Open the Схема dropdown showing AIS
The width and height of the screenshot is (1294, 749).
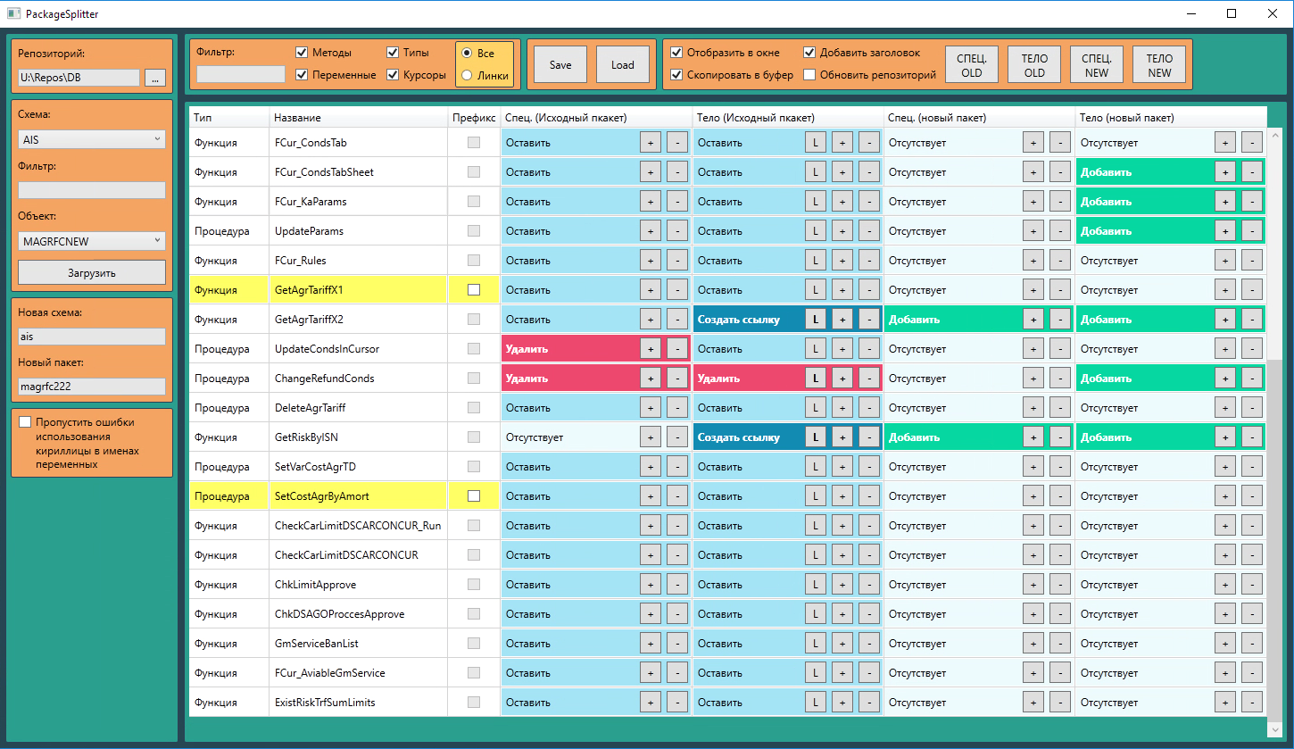tap(92, 139)
